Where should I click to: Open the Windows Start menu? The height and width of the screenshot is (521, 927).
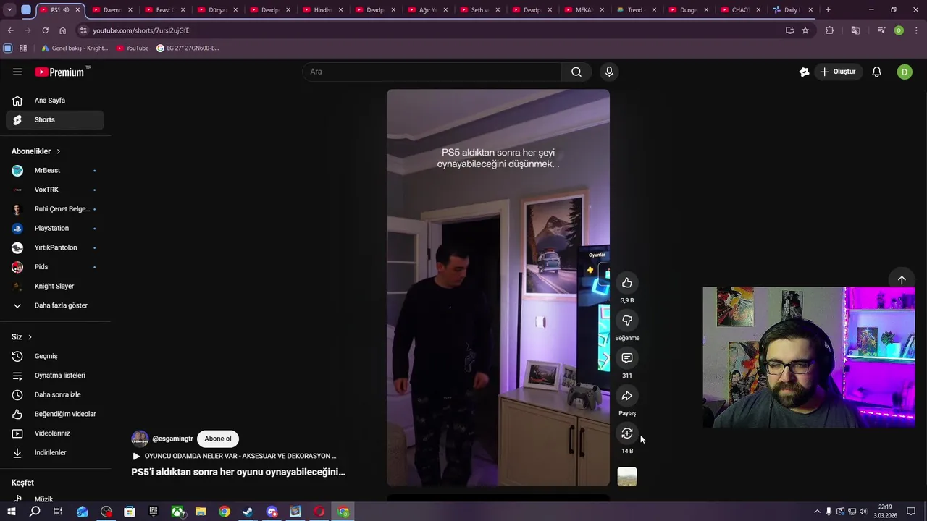point(12,512)
